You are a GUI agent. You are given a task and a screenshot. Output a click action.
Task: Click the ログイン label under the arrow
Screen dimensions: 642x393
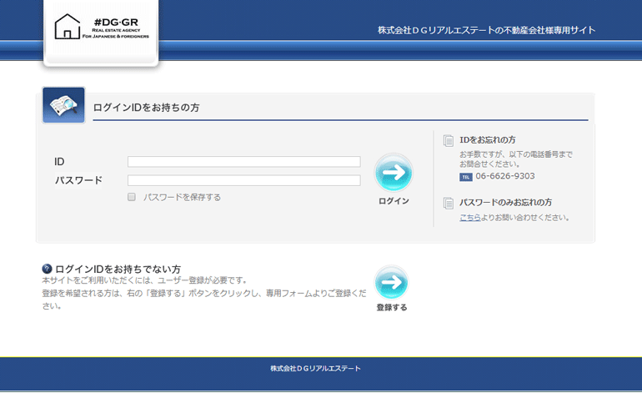(x=394, y=201)
